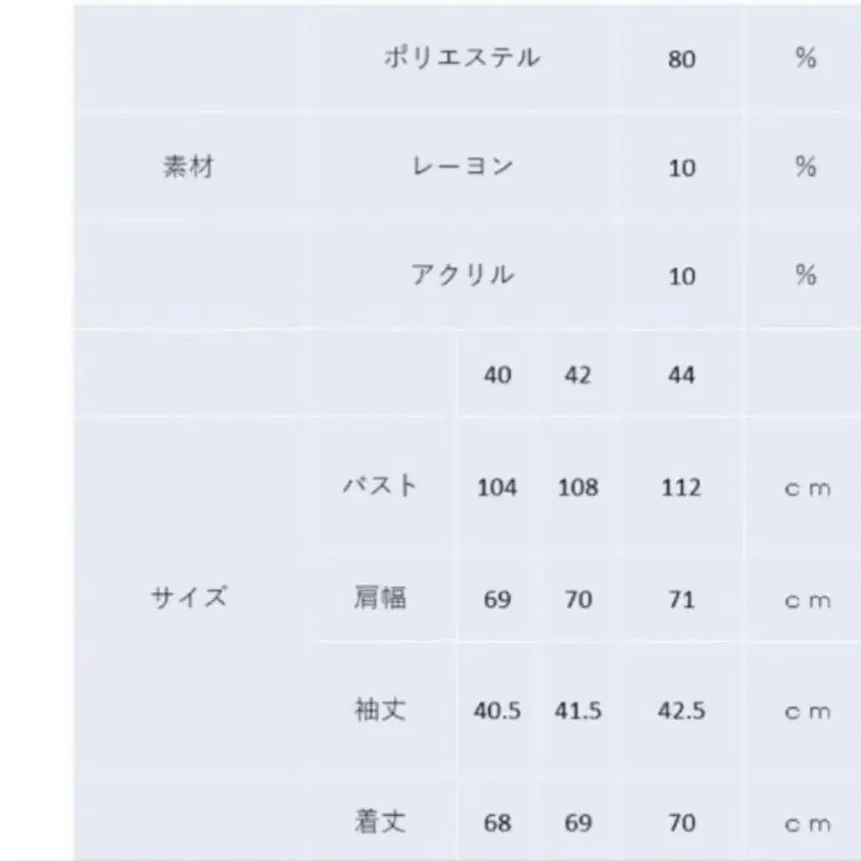This screenshot has width=861, height=861.
Task: Click the 71 shoulder width value
Action: 681,600
